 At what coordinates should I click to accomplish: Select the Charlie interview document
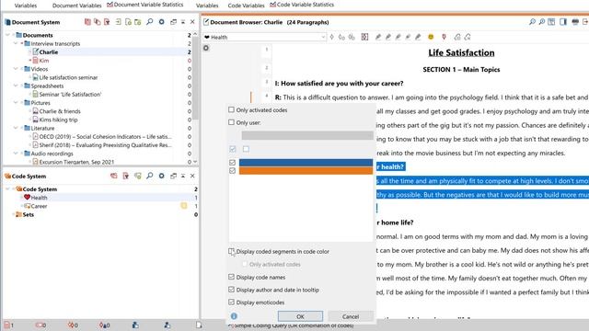click(x=49, y=52)
